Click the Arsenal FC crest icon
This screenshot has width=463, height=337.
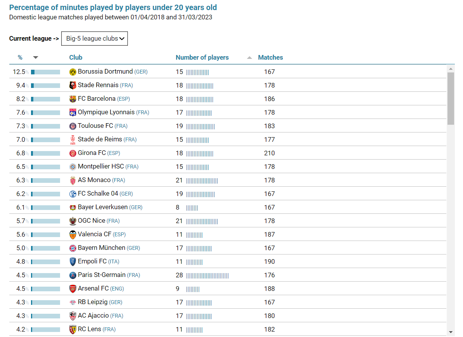pos(73,289)
